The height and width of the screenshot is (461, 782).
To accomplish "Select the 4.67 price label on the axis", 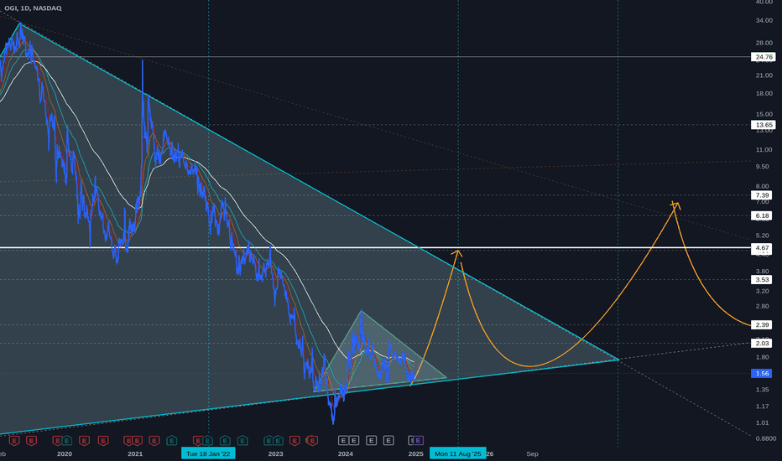I will (x=762, y=247).
